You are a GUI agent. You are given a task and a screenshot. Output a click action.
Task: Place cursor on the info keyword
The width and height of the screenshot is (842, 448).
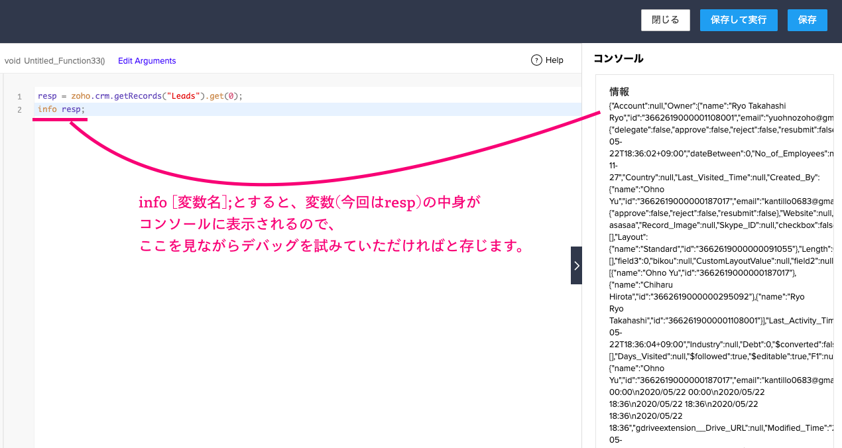point(47,109)
